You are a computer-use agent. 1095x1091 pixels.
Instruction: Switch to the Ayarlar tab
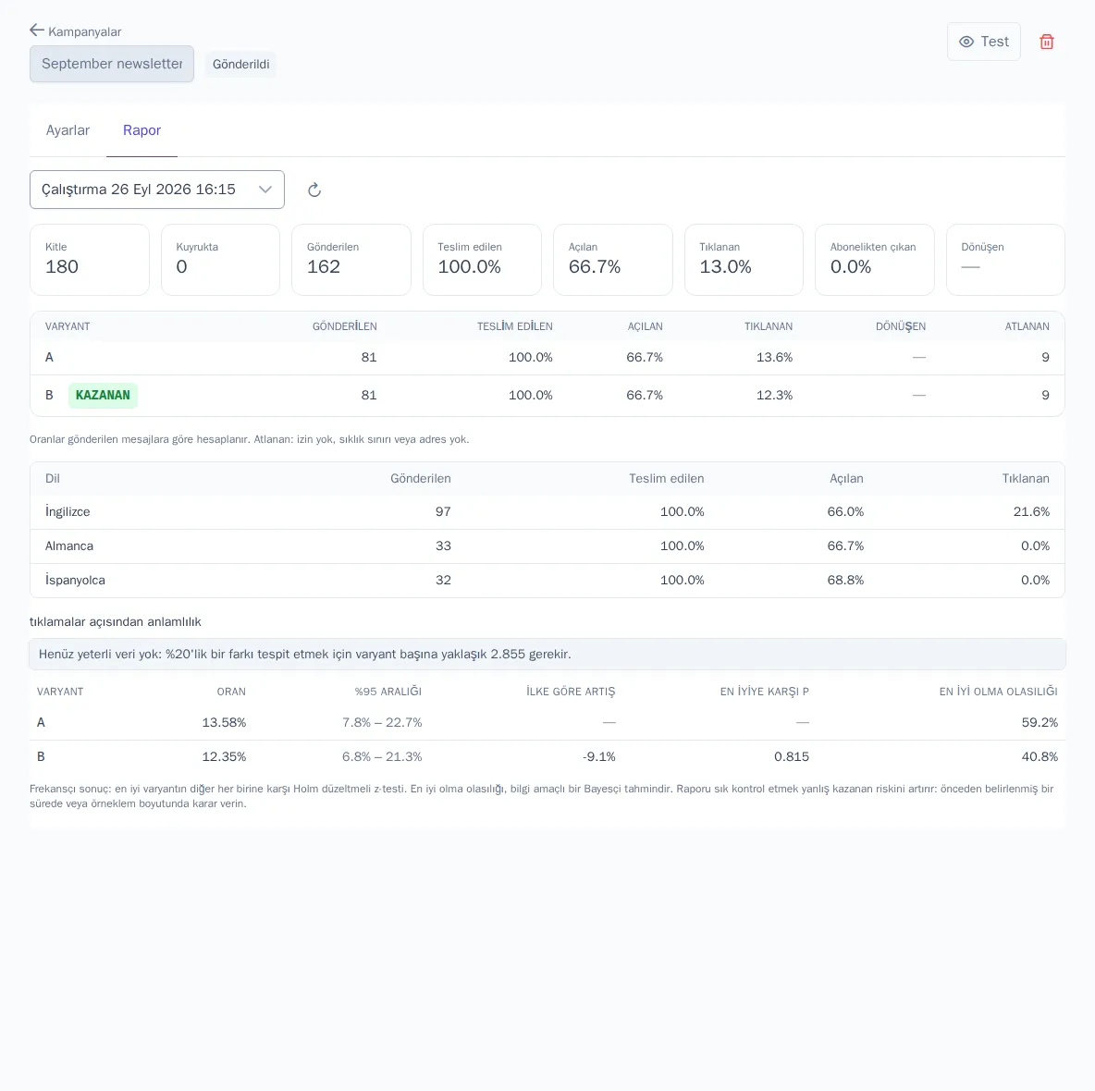(x=68, y=130)
